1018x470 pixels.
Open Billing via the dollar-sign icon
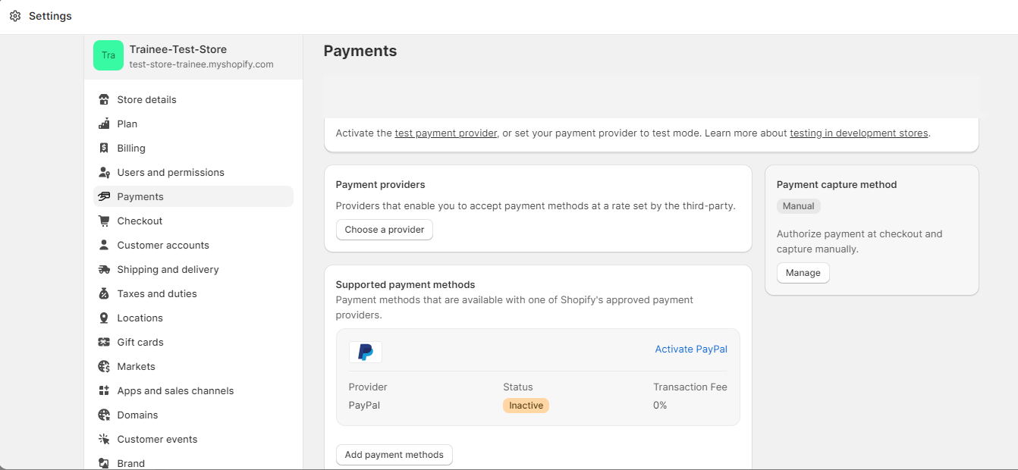[103, 148]
